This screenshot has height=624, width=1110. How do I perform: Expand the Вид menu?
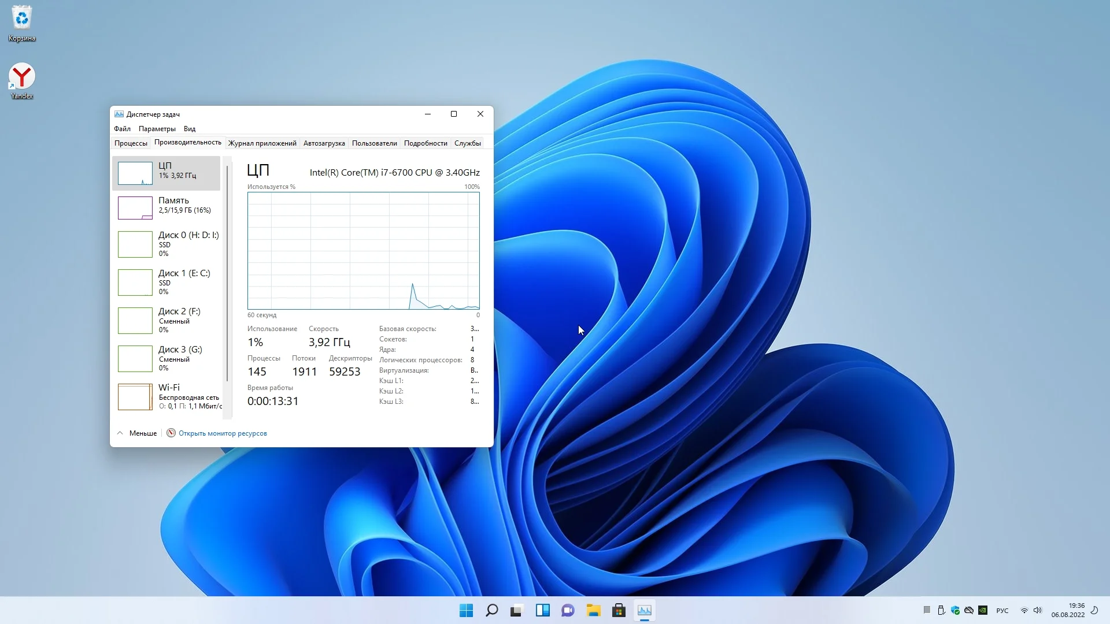(190, 129)
